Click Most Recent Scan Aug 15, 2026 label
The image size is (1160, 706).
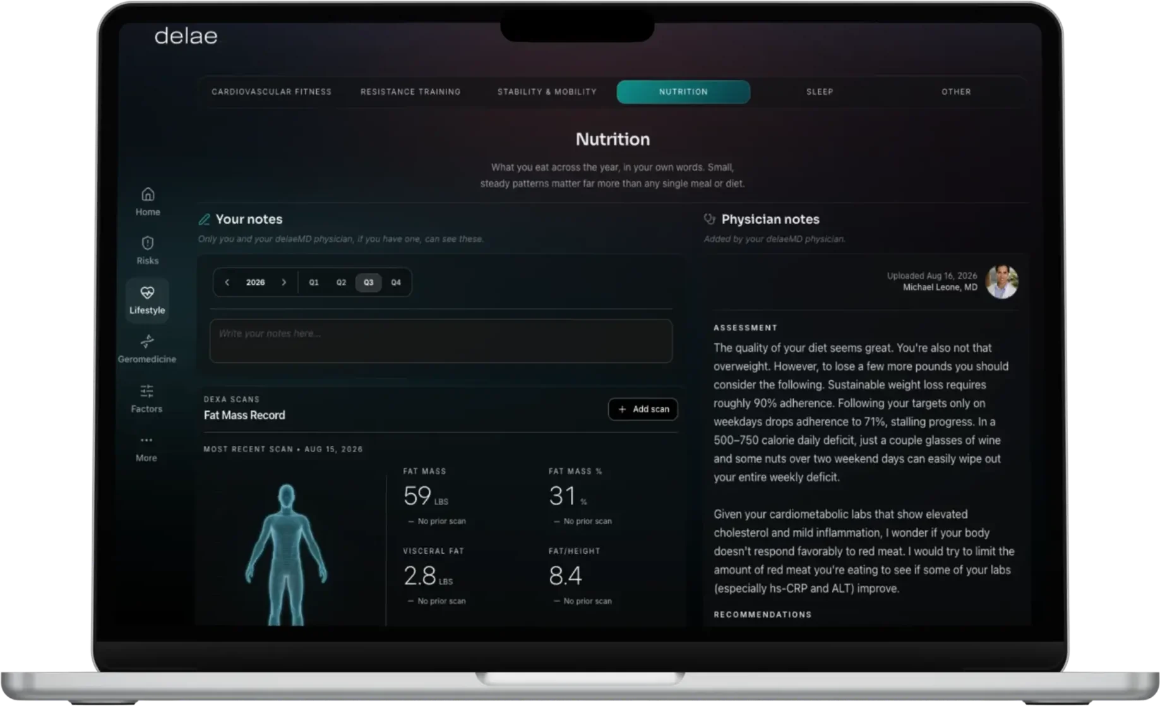point(283,449)
